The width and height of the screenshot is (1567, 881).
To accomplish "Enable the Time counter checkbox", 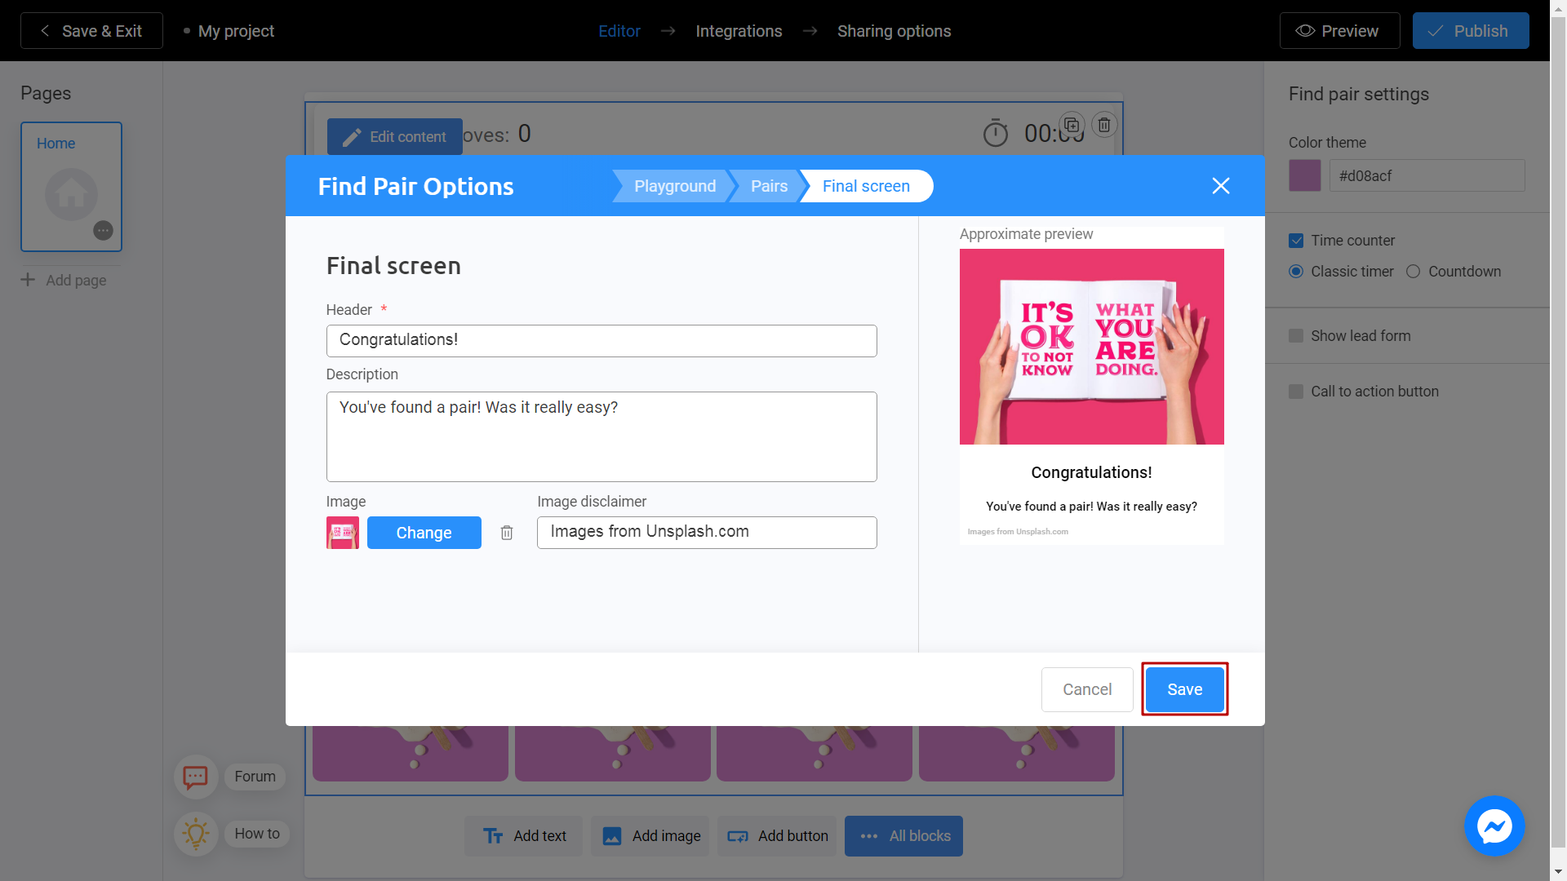I will point(1296,240).
